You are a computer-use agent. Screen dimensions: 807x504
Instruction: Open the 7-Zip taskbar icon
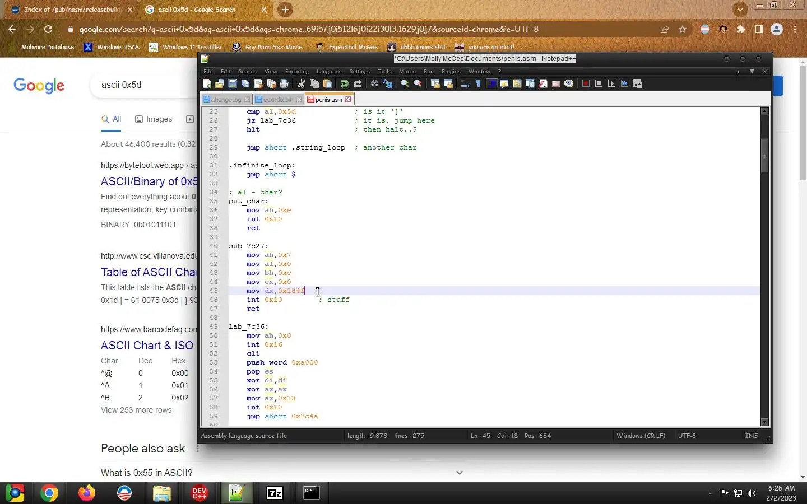[x=275, y=493]
